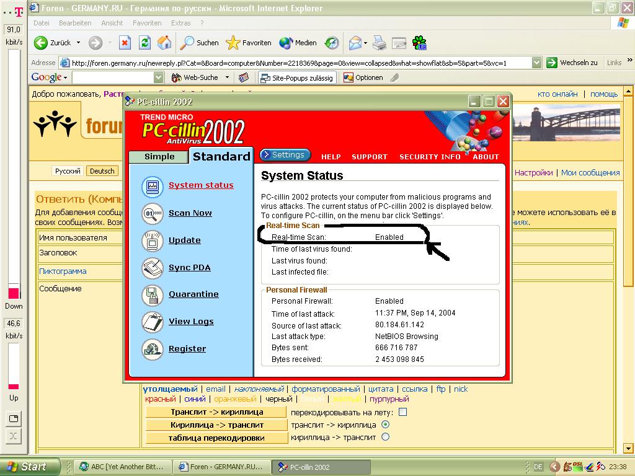Open the Google search box dropdown
The image size is (635, 476).
[x=158, y=77]
